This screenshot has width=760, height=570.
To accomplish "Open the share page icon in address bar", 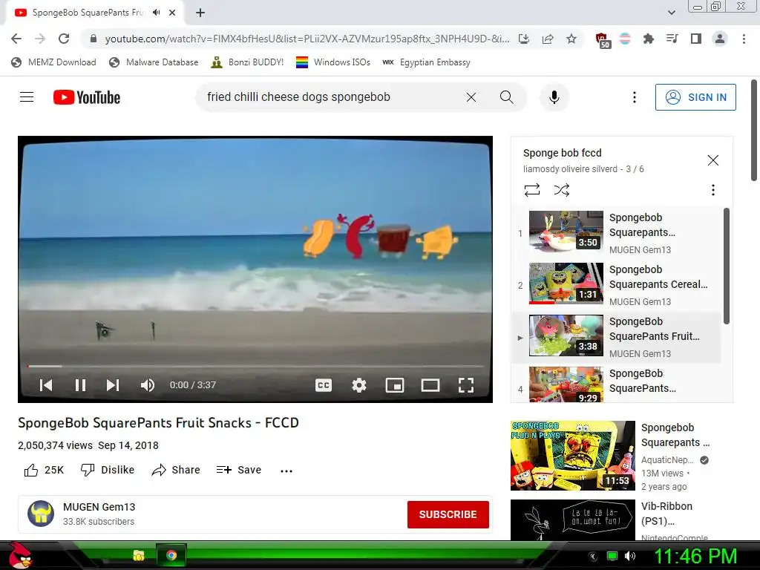I will click(548, 39).
